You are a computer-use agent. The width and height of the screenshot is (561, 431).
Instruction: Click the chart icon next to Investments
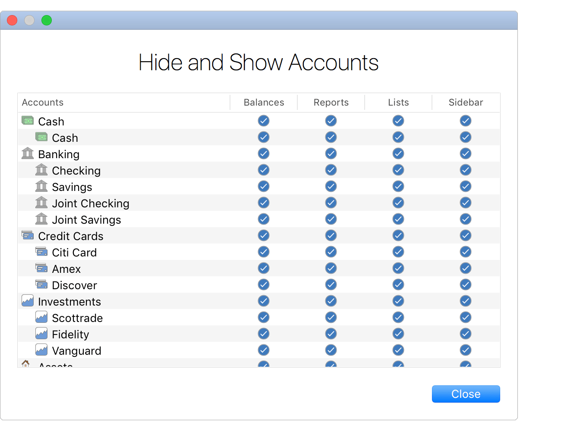[x=27, y=300]
